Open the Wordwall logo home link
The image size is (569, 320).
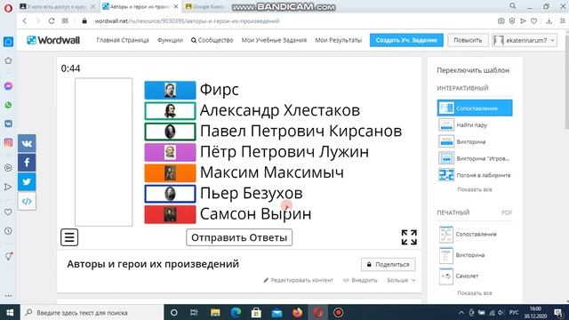click(x=53, y=40)
